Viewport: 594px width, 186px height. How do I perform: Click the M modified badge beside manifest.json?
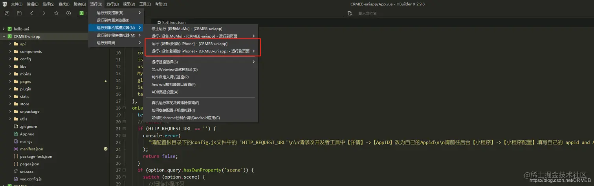pyautogui.click(x=105, y=149)
